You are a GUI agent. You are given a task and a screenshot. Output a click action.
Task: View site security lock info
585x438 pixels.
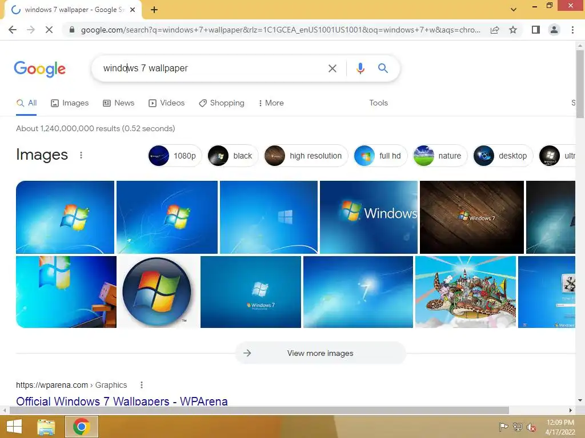[x=72, y=30]
